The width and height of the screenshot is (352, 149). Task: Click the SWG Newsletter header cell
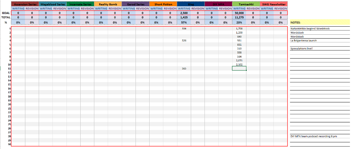274,4
